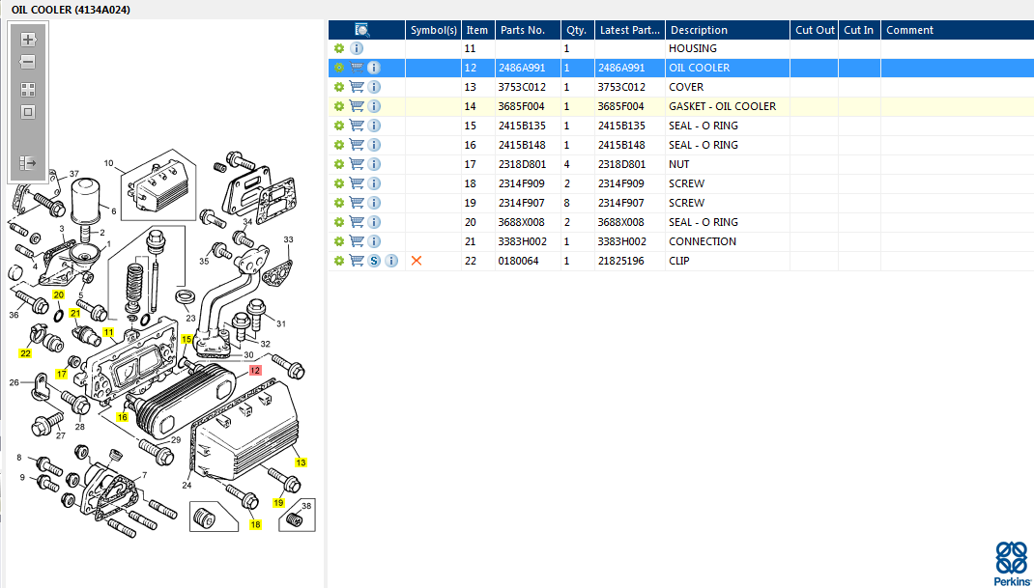
Task: Select callout 18 in the diagram
Action: point(255,524)
